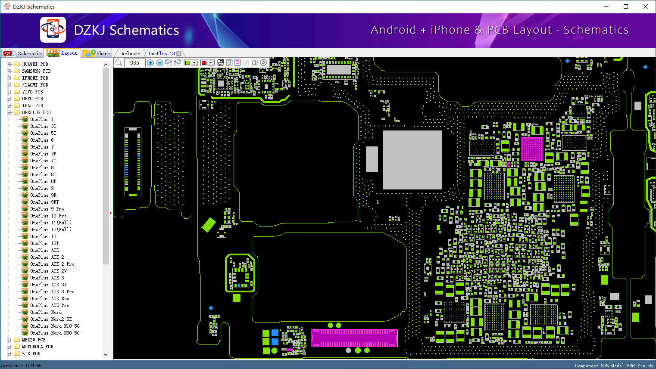Expand the ZTE PCB folder
This screenshot has width=656, height=369.
(x=9, y=353)
